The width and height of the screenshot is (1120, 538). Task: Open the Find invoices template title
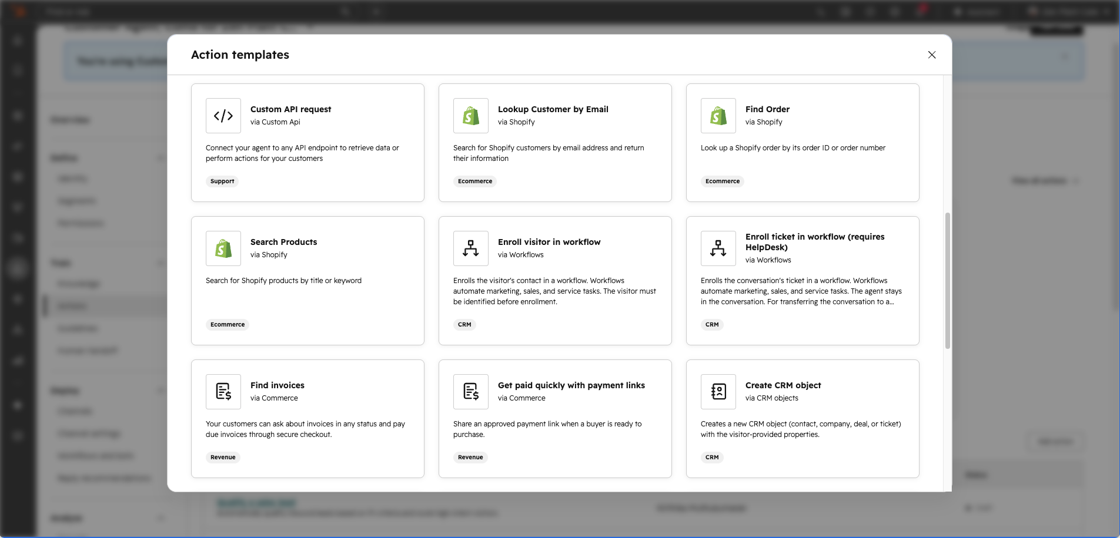point(278,385)
